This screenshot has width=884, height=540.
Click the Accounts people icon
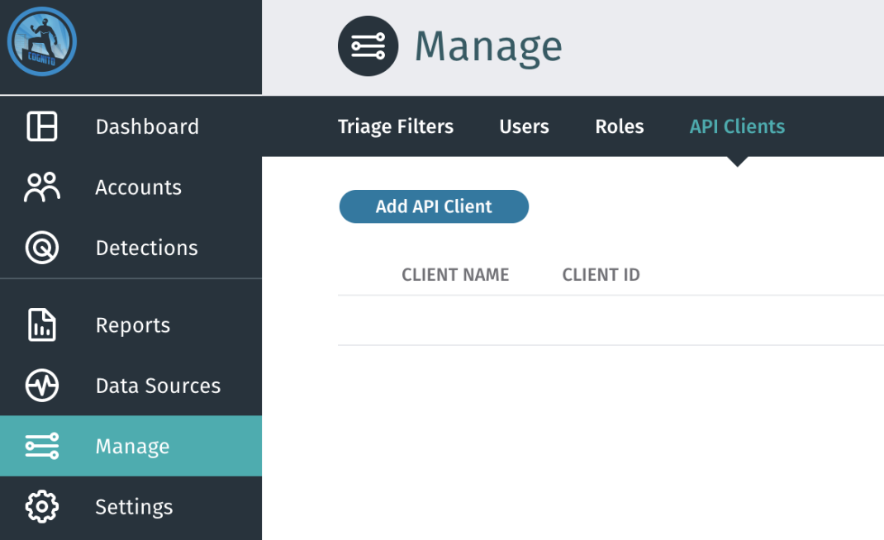tap(40, 187)
